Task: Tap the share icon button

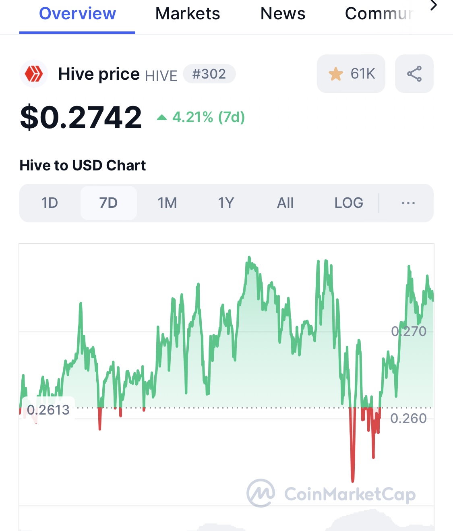Action: point(414,74)
